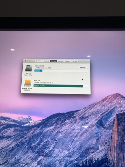125x167 pixels.
Task: Select the Storage tab
Action: (53, 61)
